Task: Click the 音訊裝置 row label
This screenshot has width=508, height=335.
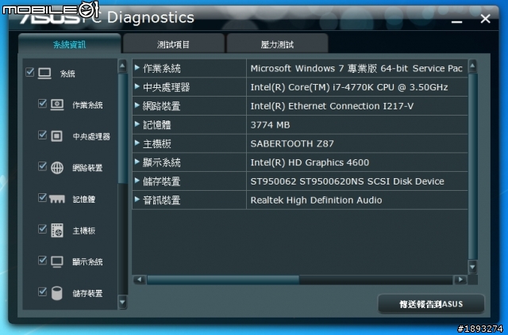Action: [161, 200]
